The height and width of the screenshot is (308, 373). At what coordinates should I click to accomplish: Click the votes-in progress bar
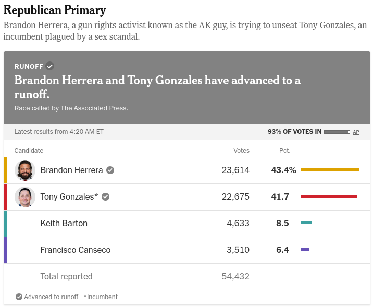pyautogui.click(x=337, y=132)
